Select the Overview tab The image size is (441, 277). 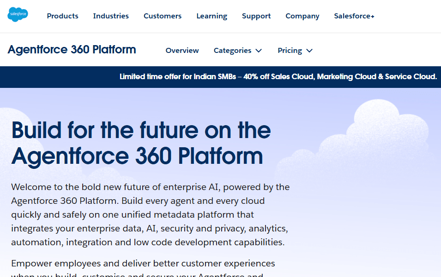[182, 51]
